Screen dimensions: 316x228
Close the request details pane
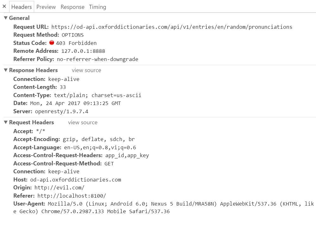click(x=4, y=6)
